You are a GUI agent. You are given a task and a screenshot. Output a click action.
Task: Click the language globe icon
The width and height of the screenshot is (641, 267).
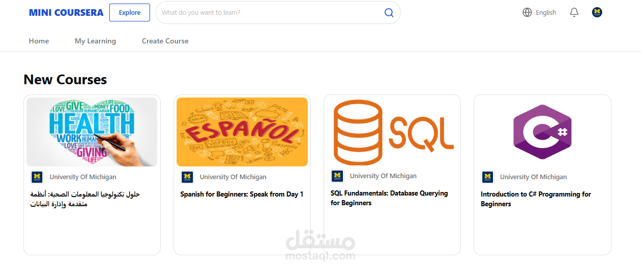point(527,13)
